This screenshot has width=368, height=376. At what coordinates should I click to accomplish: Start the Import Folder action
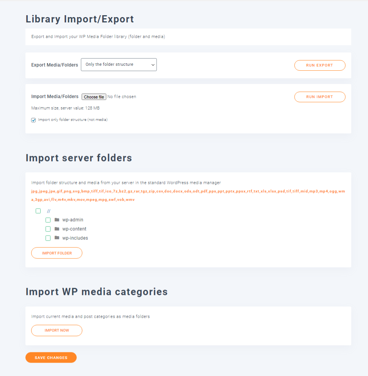click(57, 253)
